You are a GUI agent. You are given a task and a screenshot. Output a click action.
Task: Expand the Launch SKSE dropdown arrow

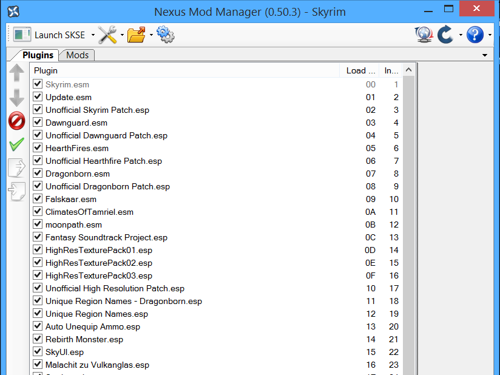tap(93, 35)
